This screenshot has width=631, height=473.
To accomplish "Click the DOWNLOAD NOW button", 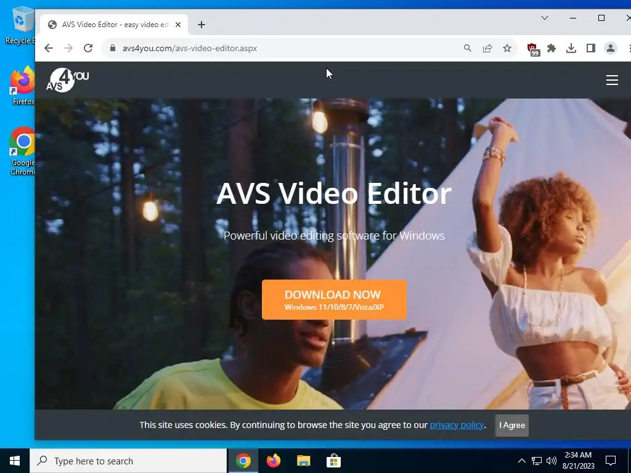I will tap(334, 300).
